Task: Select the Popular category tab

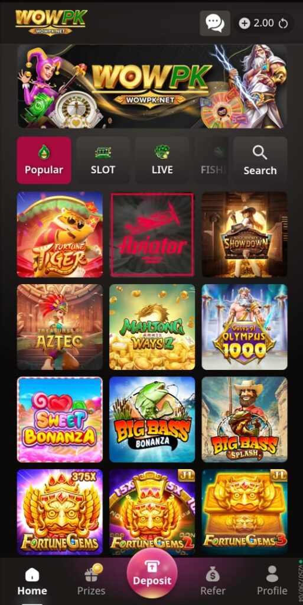Action: [44, 160]
